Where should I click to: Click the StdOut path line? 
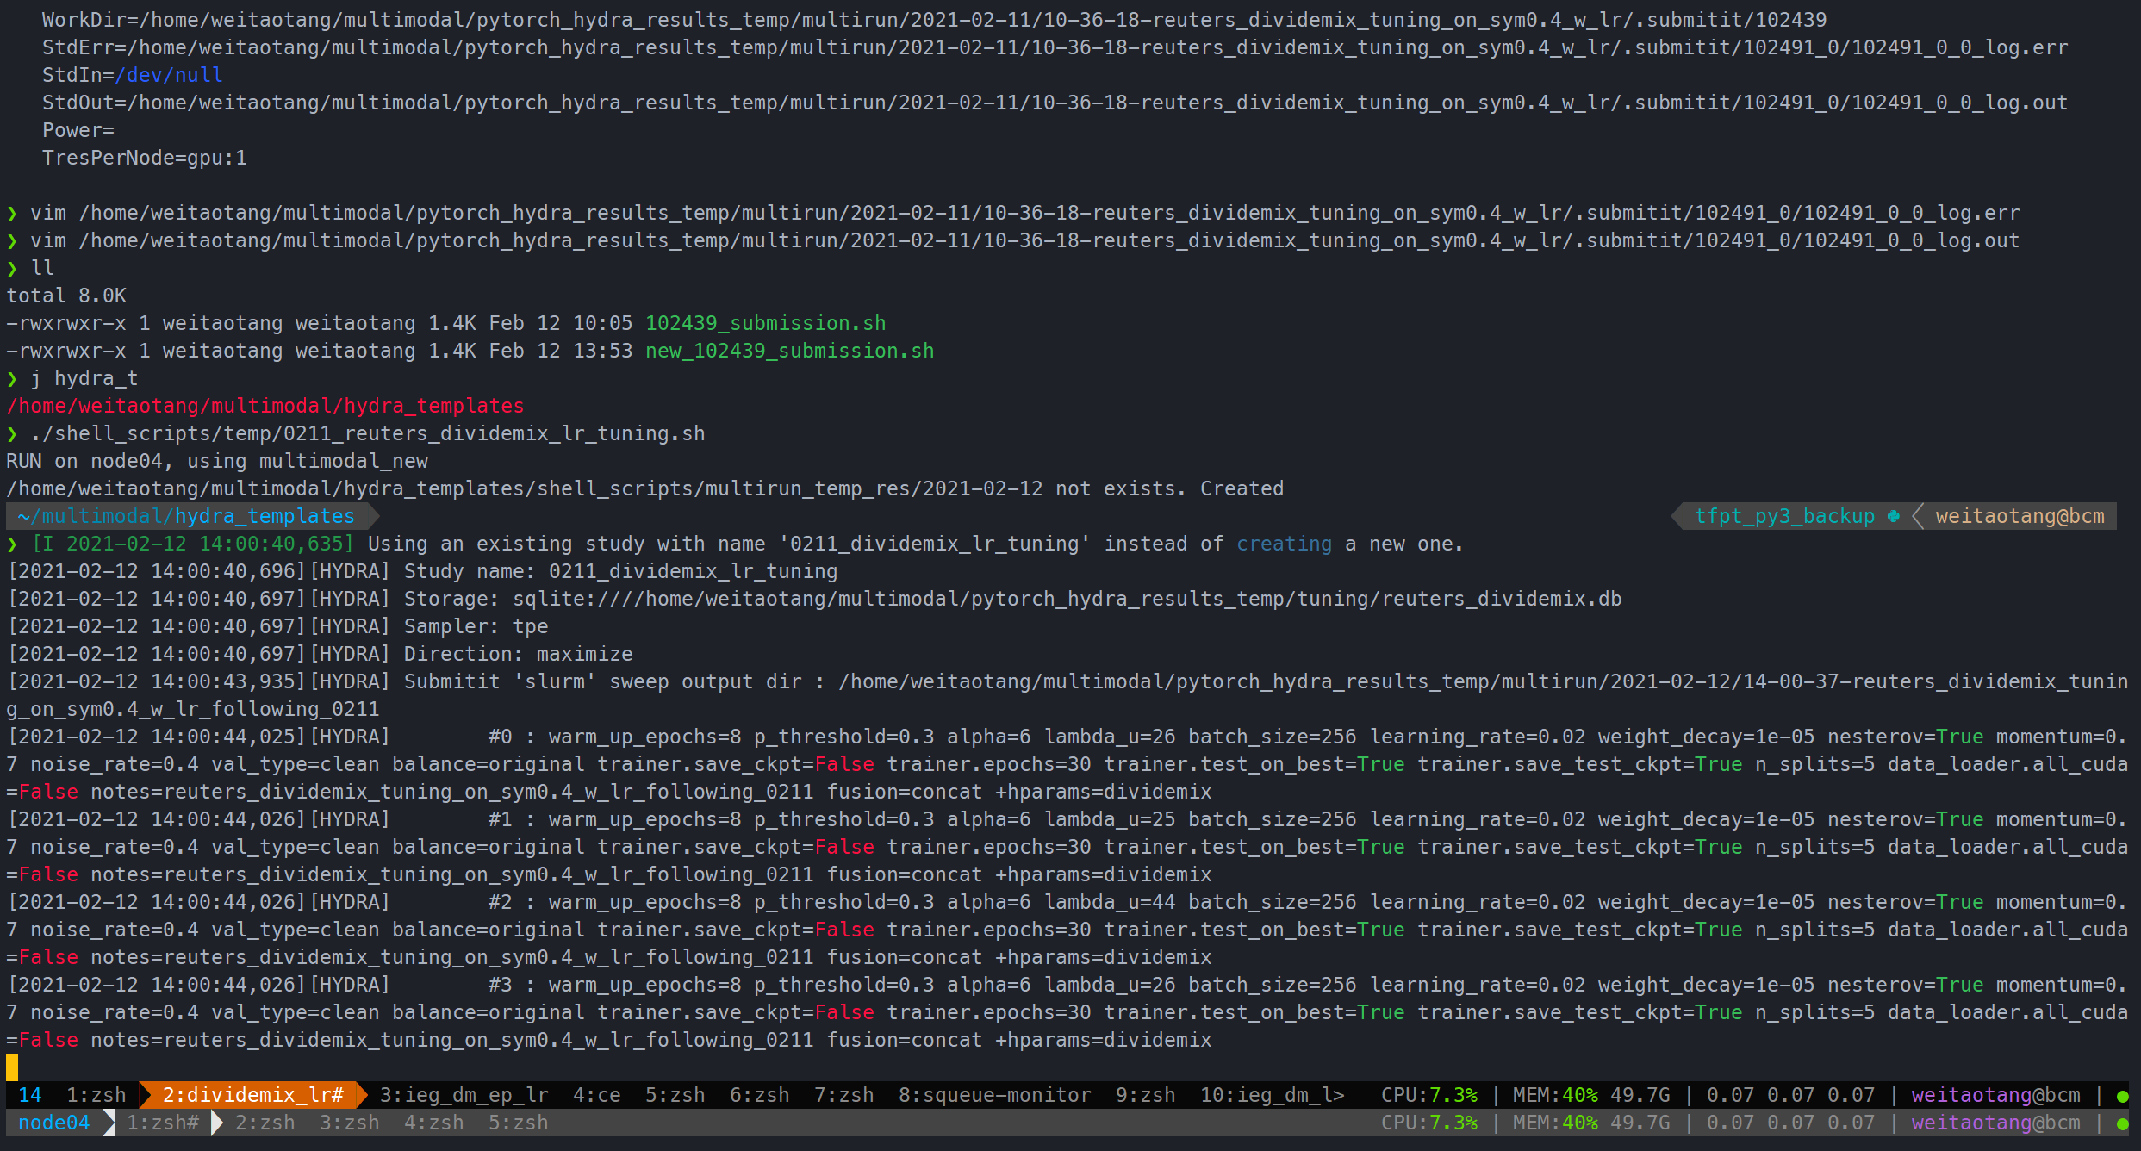(x=1055, y=103)
